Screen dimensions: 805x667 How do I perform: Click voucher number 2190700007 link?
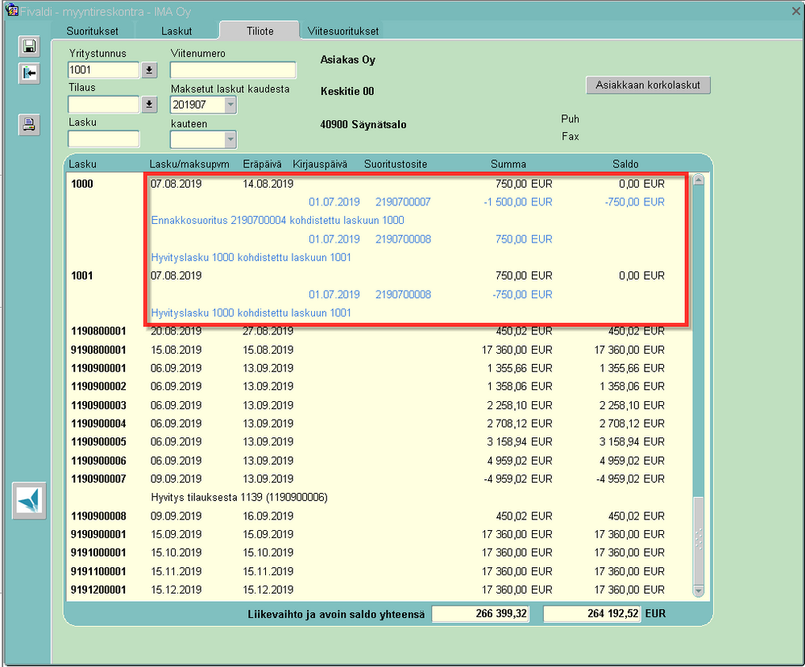[x=403, y=202]
